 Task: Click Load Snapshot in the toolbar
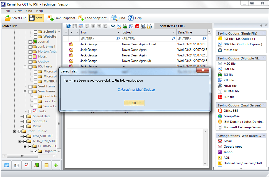coord(92,18)
